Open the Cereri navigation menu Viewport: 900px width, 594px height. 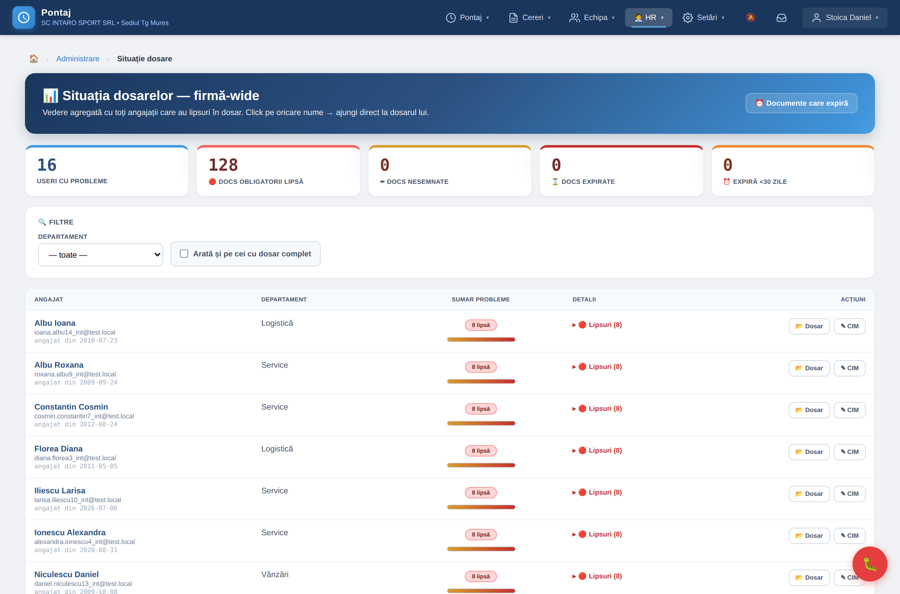(529, 18)
